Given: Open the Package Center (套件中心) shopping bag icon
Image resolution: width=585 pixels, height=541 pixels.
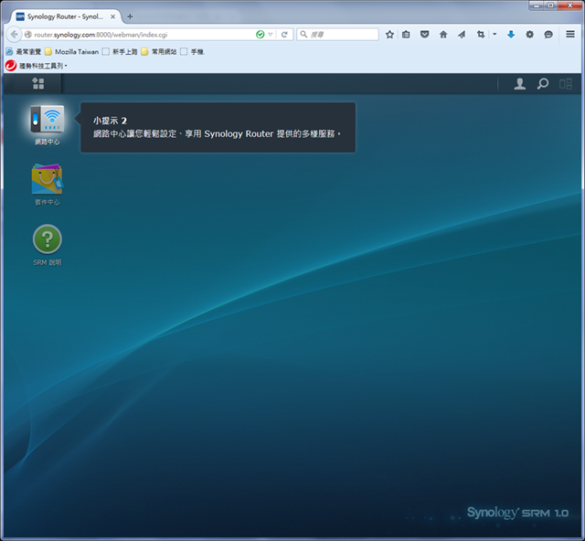Looking at the screenshot, I should tap(47, 179).
